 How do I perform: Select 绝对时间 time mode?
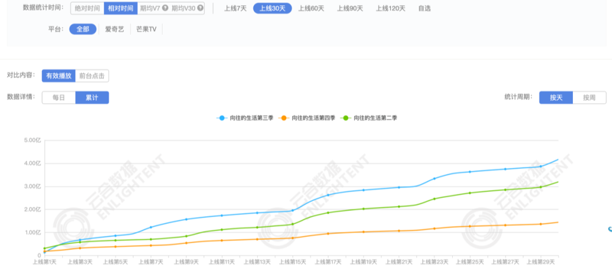(87, 8)
